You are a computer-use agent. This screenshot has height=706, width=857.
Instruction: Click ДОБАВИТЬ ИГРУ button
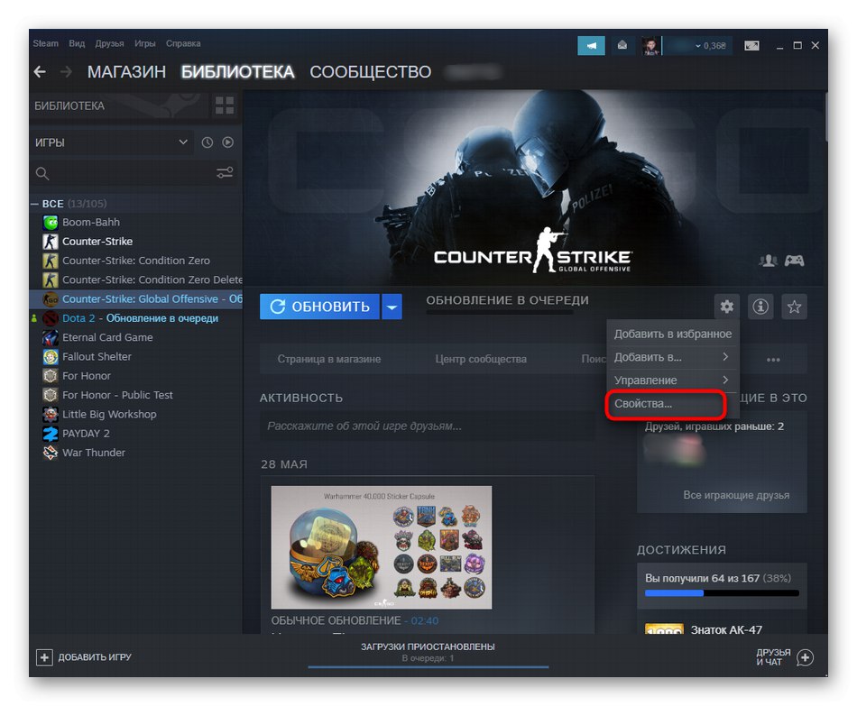pyautogui.click(x=84, y=657)
